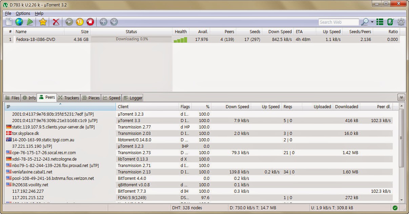
Task: Open the Options menu
Action: click(x=23, y=14)
